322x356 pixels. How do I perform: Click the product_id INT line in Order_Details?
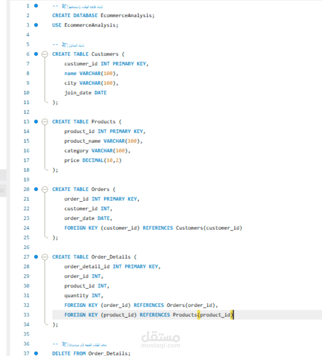(87, 286)
